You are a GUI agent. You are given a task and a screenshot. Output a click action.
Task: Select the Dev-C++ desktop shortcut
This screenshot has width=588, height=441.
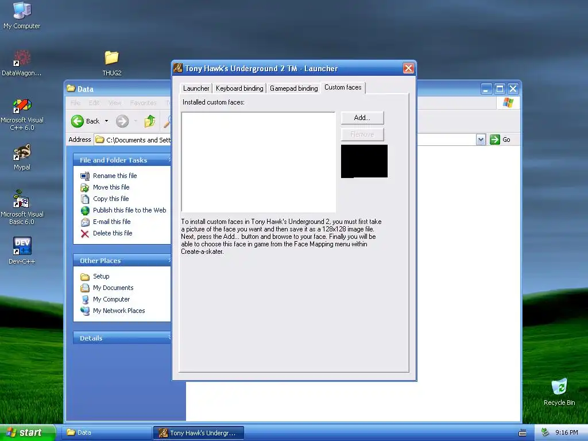pyautogui.click(x=22, y=250)
